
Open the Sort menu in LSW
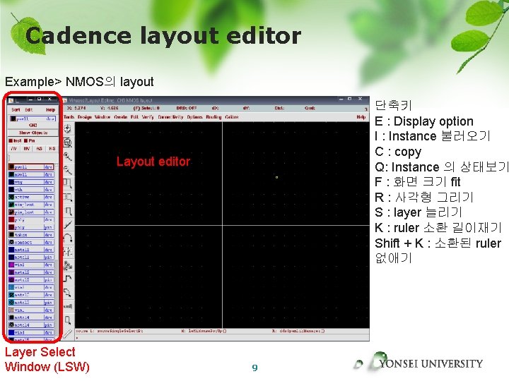[16, 110]
